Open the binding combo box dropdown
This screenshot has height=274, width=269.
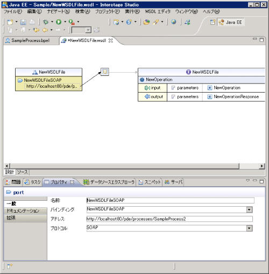click(249, 209)
